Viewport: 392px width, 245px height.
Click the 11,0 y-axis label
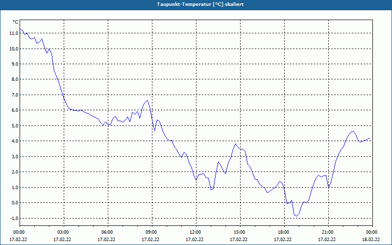pyautogui.click(x=14, y=33)
